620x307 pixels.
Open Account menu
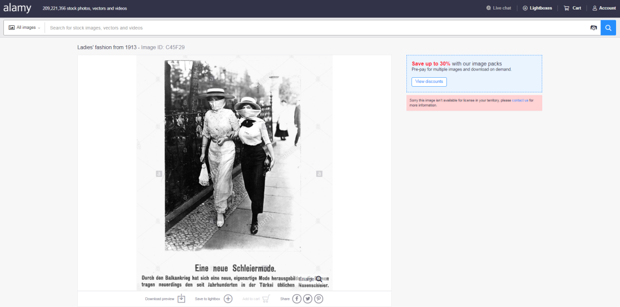click(x=604, y=8)
